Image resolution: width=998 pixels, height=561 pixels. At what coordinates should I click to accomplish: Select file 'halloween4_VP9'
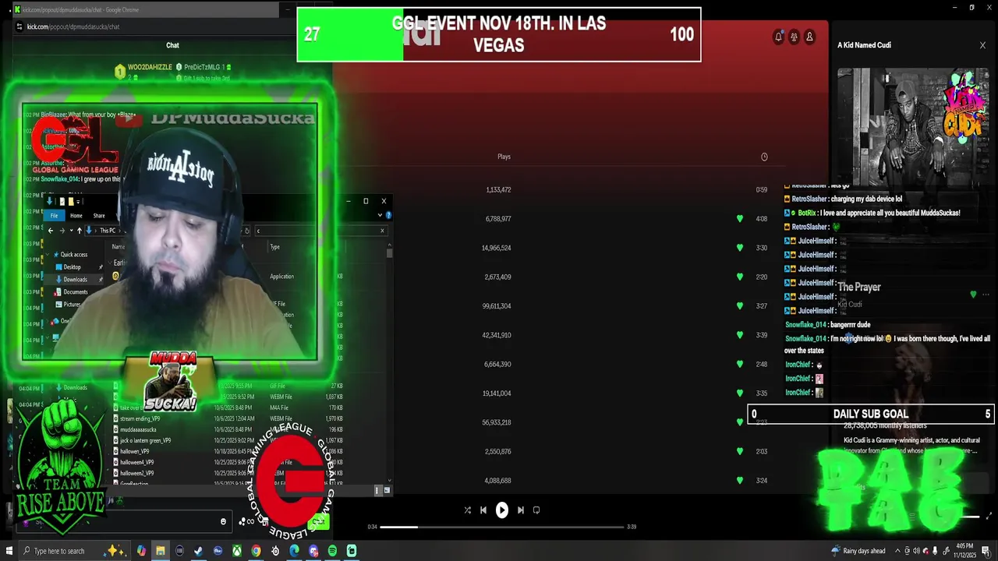point(136,462)
